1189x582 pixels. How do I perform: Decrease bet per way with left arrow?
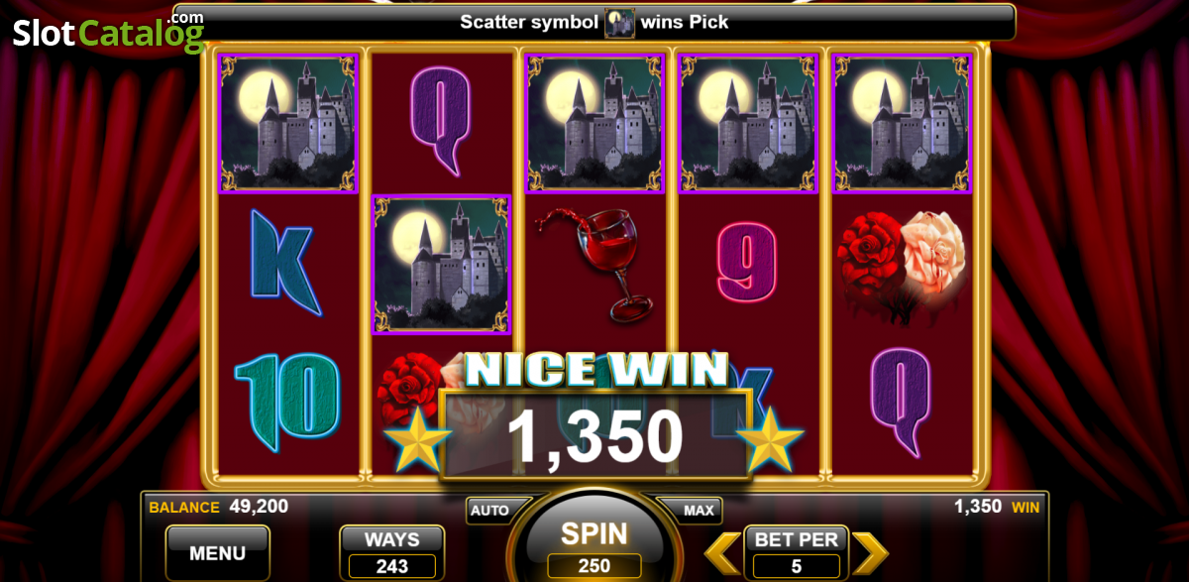(x=722, y=553)
